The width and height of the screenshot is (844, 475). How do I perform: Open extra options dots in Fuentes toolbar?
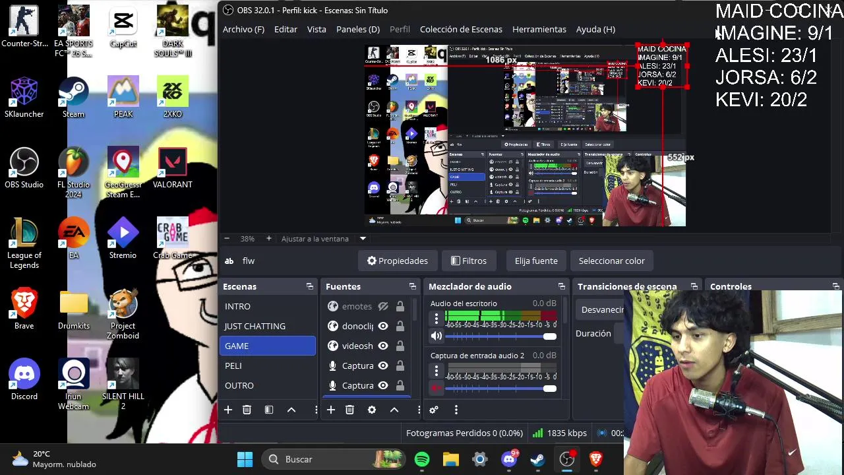419,410
